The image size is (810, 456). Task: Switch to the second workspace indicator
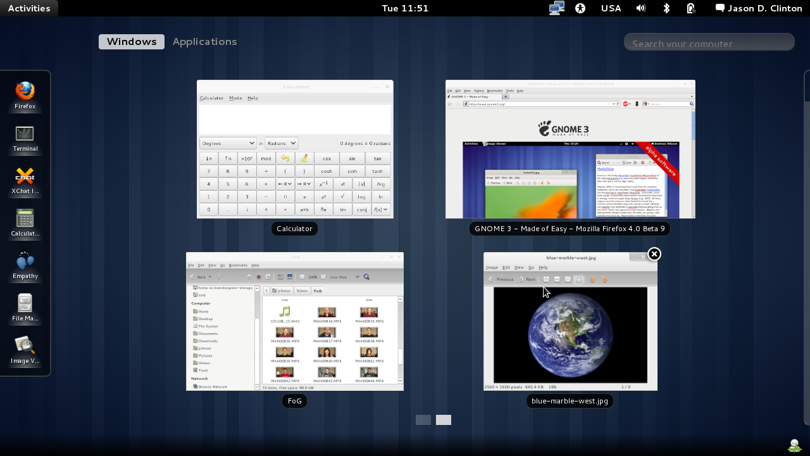click(x=443, y=419)
